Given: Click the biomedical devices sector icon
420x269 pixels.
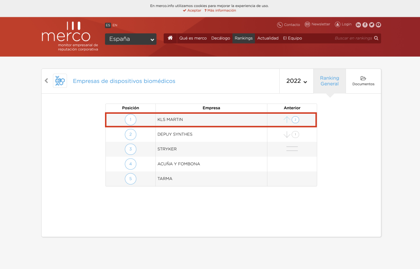Looking at the screenshot, I should 60,81.
